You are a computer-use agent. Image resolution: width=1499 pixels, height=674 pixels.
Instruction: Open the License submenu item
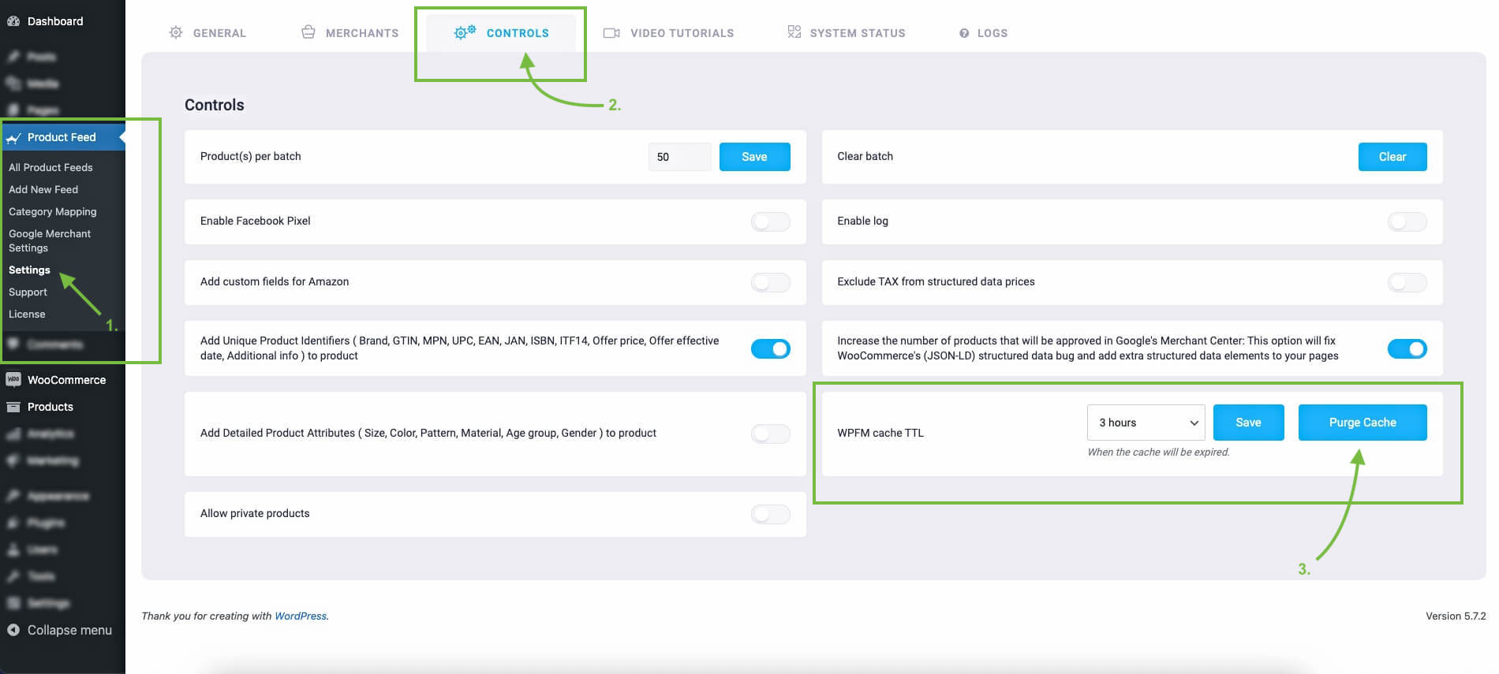click(27, 314)
